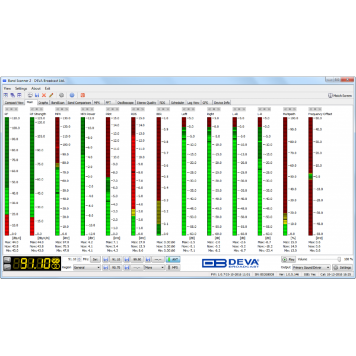Toggle the MPX input button

173,268
